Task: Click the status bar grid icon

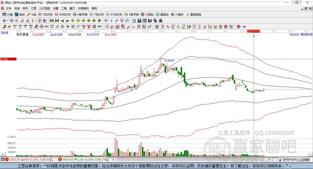Action: click(x=2, y=160)
